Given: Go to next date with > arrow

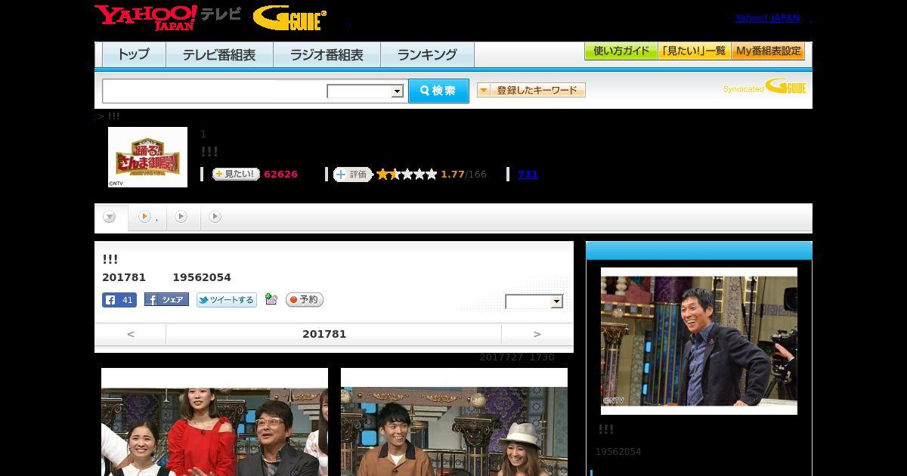Looking at the screenshot, I should pyautogui.click(x=537, y=334).
